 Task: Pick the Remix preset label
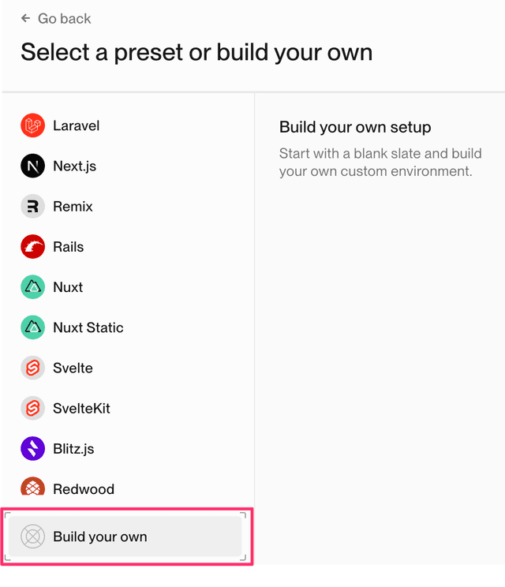pyautogui.click(x=73, y=207)
